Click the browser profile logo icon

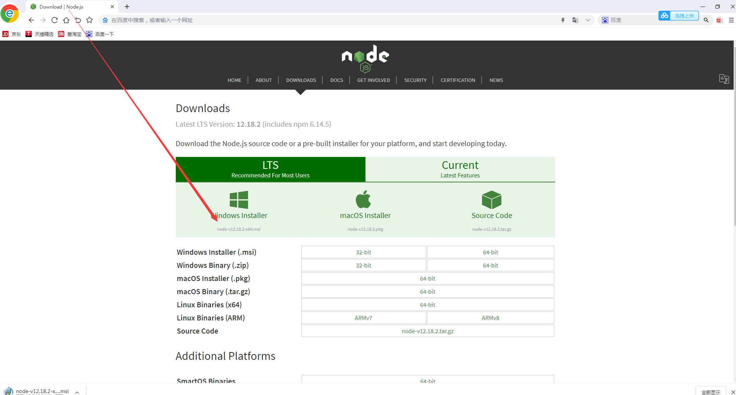tap(10, 14)
